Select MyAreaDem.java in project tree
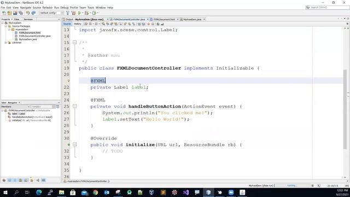This screenshot has width=350, height=197. (28, 39)
